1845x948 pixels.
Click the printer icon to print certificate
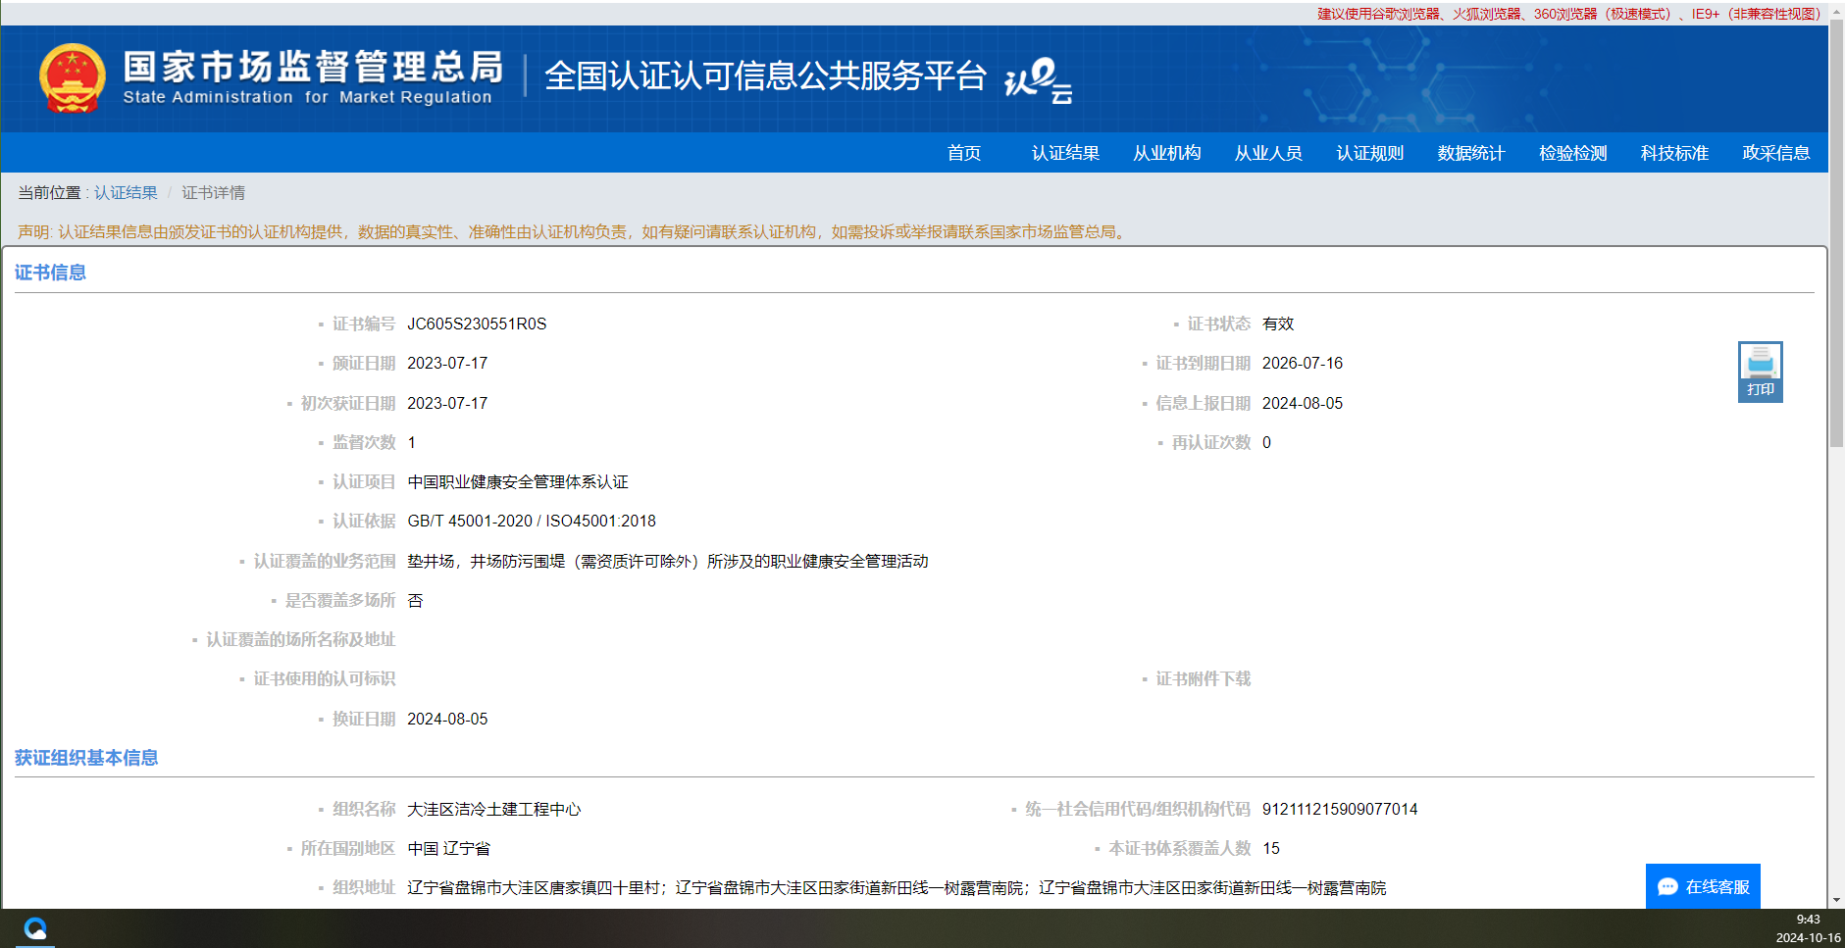click(1760, 372)
